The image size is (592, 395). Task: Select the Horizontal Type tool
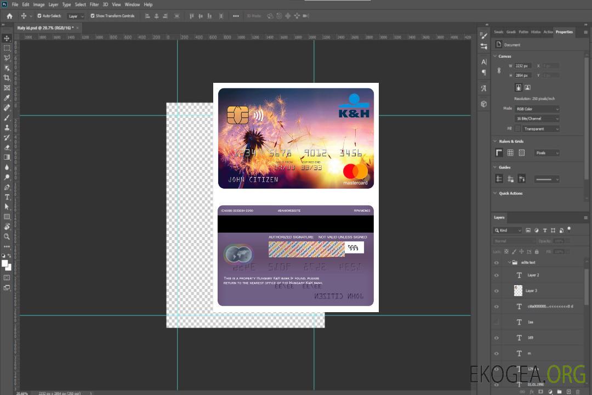[x=7, y=197]
